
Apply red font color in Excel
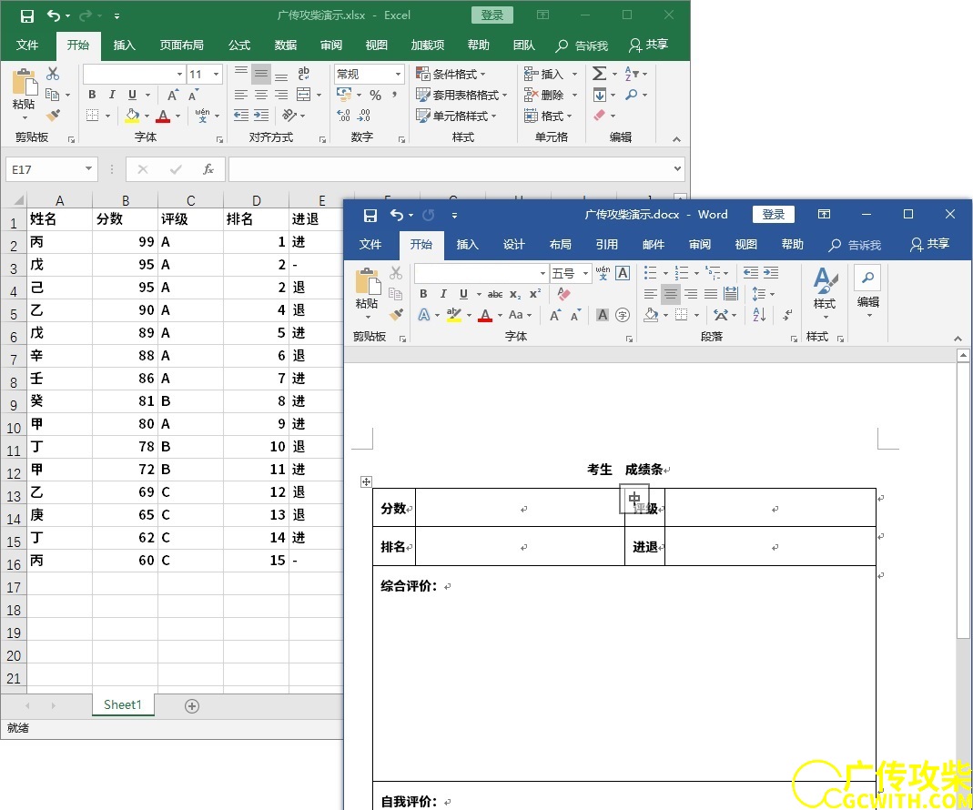163,116
